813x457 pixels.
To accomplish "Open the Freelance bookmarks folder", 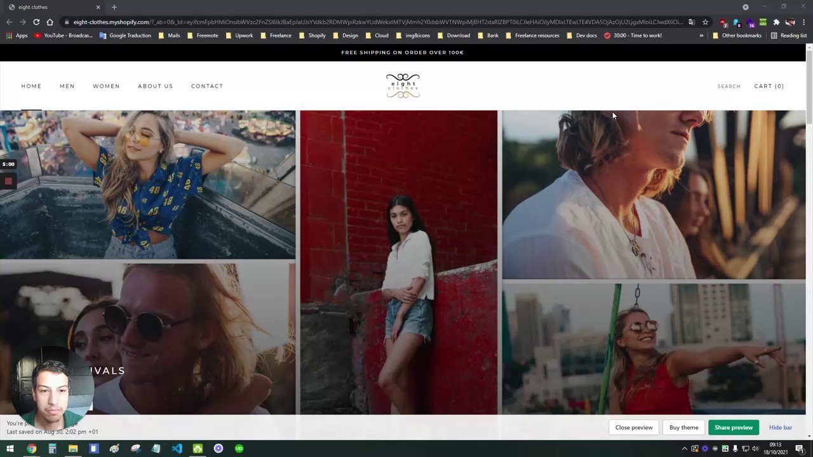I will pos(276,36).
